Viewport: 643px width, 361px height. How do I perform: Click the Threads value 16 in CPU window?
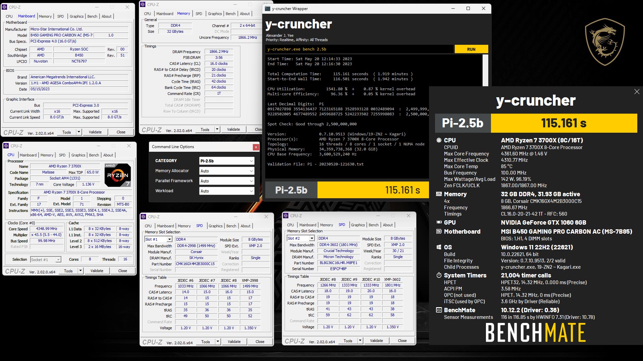pos(125,259)
